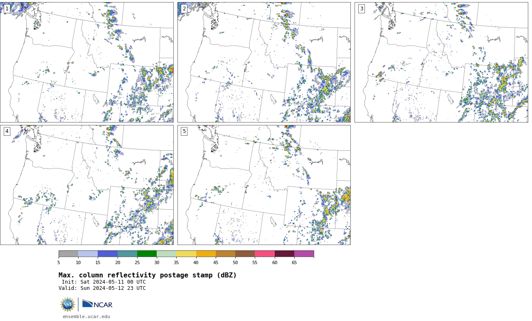Select the light blue 10-15 dBZ swatch
This screenshot has width=532, height=321.
point(88,254)
